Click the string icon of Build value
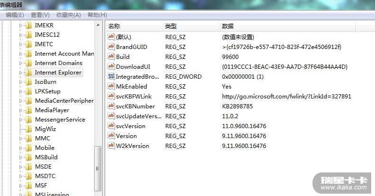Image resolution: width=375 pixels, height=196 pixels. pyautogui.click(x=111, y=57)
